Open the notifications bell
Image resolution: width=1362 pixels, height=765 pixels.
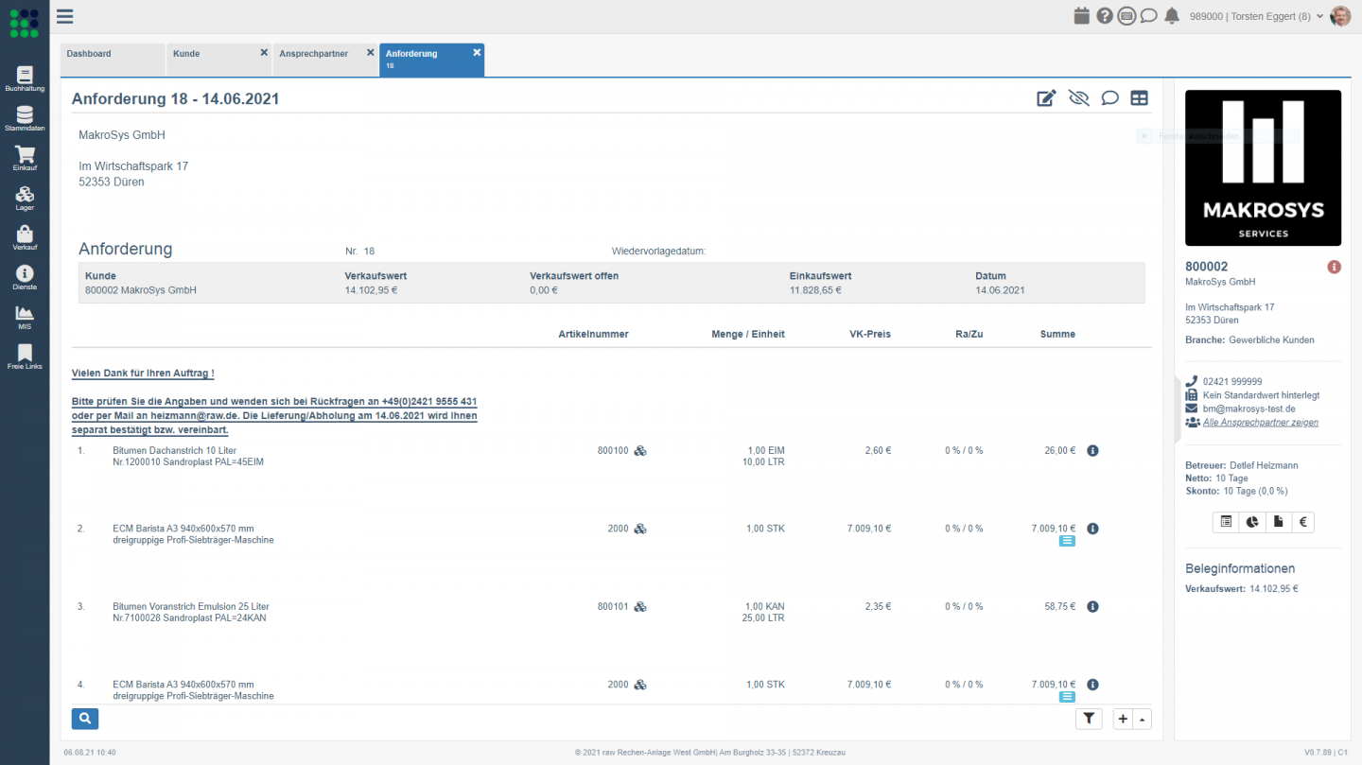pos(1172,16)
